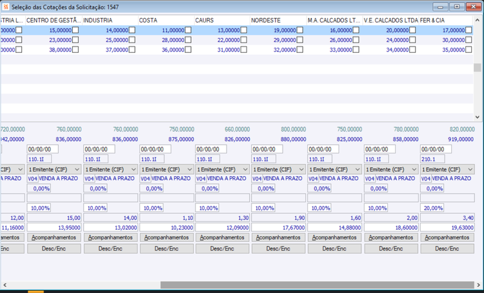Image resolution: width=484 pixels, height=293 pixels.
Task: Click the 110.1I code field under Centro de Gestã
Action: pyautogui.click(x=39, y=159)
